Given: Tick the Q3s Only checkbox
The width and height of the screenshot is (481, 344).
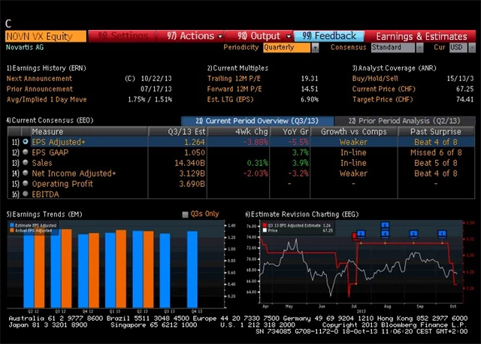Looking at the screenshot, I should [x=185, y=214].
